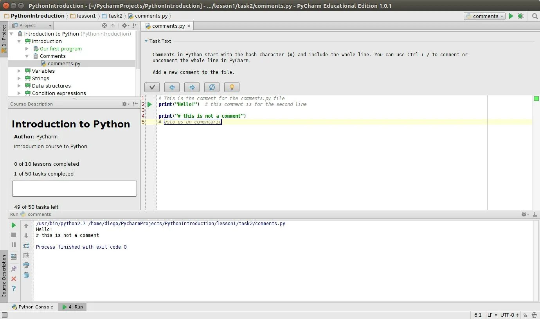Hide the Project panel with the pin-left icon

pos(135,25)
